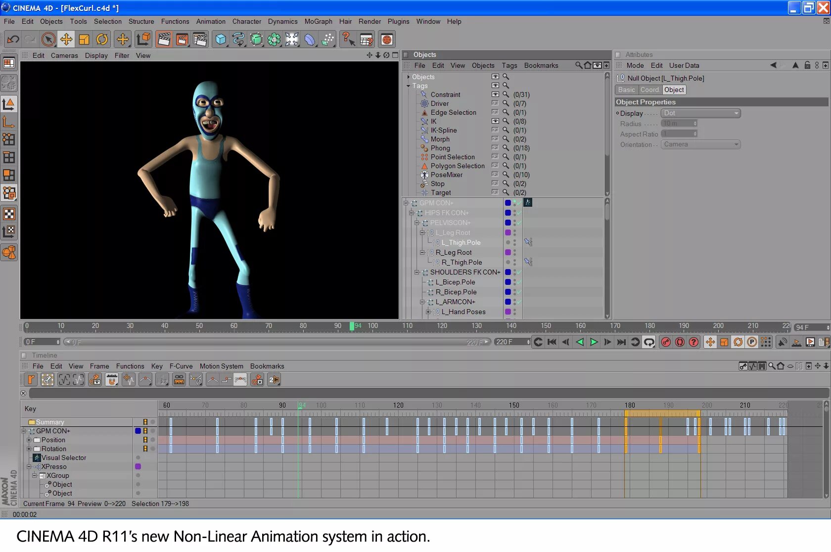The width and height of the screenshot is (831, 552).
Task: Expand L_Hand Poses tree node
Action: click(x=428, y=312)
